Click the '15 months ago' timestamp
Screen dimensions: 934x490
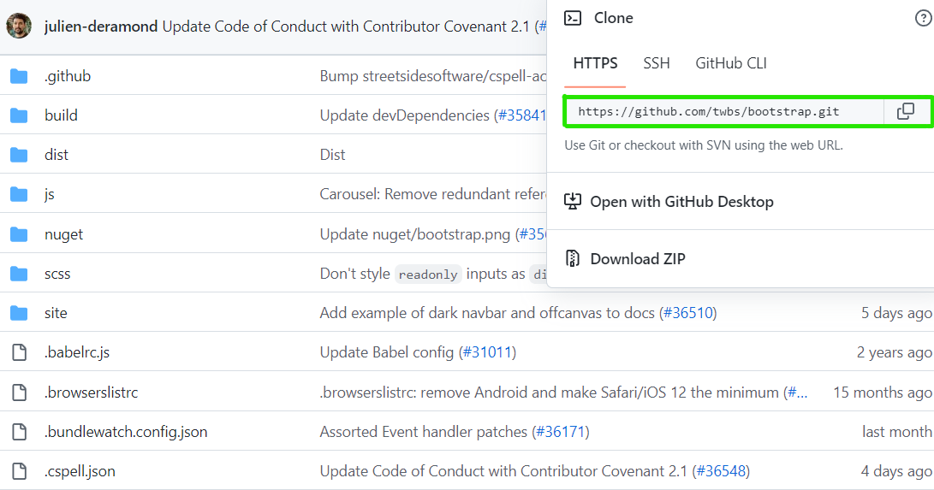pos(882,392)
